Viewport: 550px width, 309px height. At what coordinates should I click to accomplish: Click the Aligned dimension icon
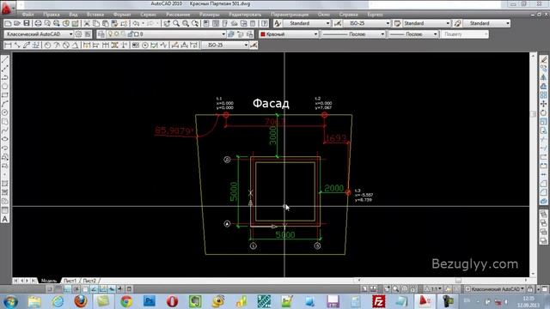coord(17,45)
